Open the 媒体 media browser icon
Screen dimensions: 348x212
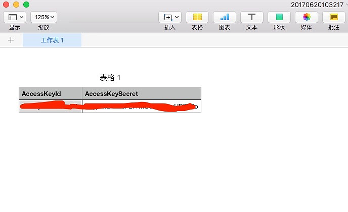[307, 17]
